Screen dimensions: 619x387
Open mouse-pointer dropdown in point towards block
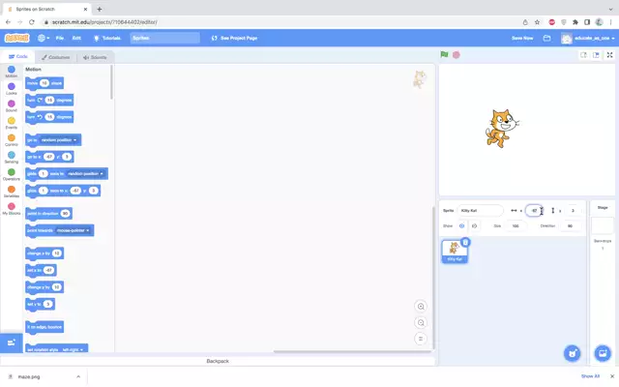[x=73, y=230]
